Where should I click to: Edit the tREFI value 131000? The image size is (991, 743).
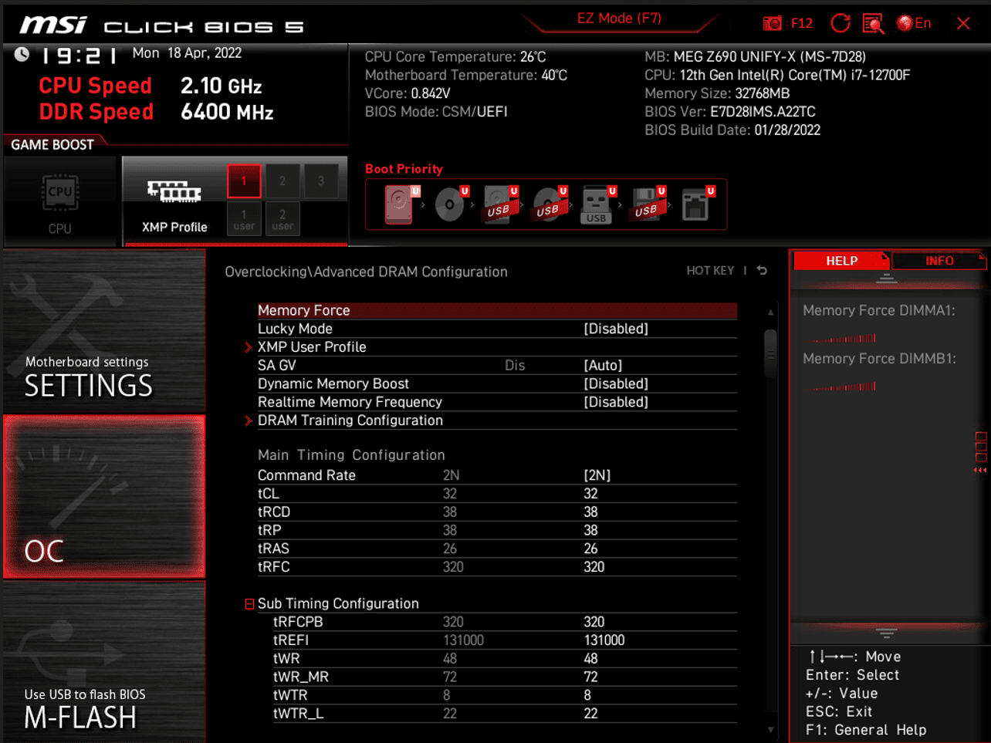tap(604, 640)
